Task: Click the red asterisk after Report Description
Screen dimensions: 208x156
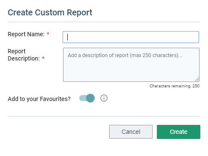Action: [x=43, y=58]
